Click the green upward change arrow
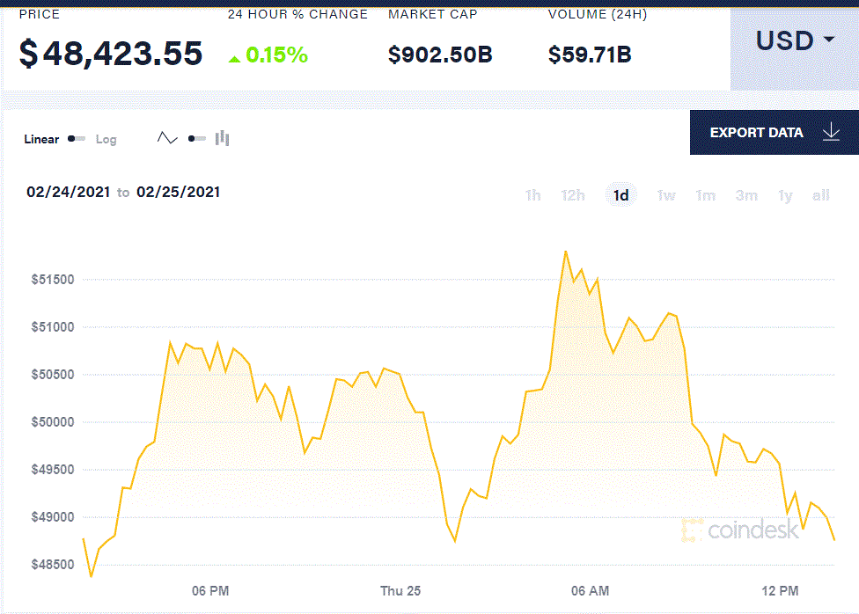Viewport: 859px width, 614px height. tap(234, 58)
